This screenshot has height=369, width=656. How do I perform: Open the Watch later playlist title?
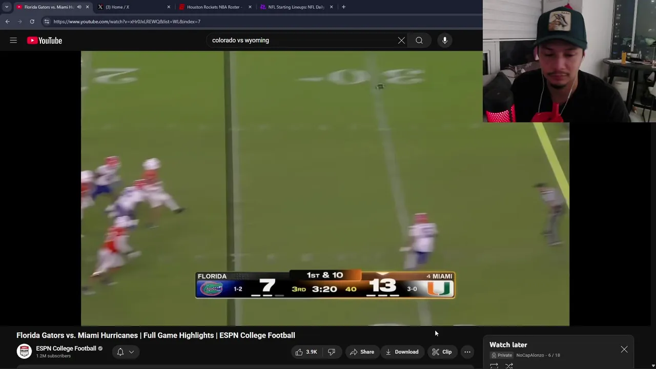[508, 345]
